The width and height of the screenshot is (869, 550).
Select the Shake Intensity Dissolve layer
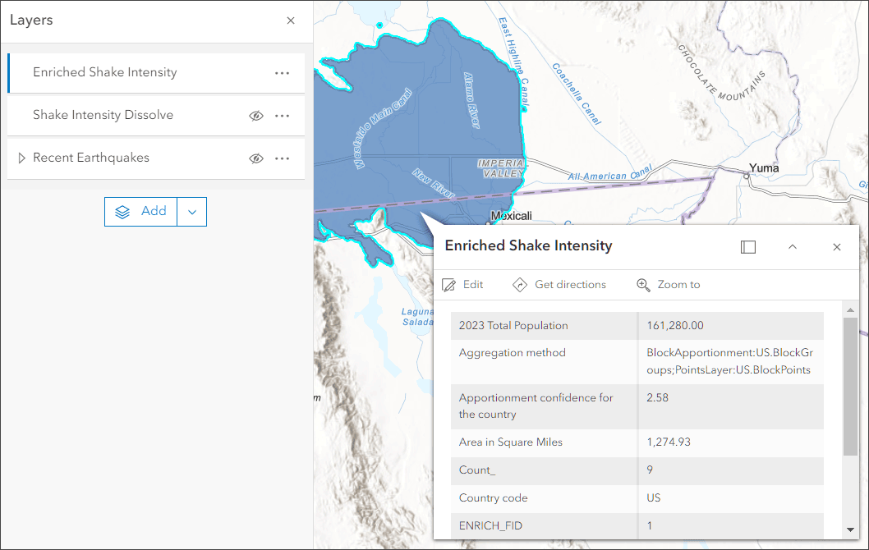[x=103, y=116]
